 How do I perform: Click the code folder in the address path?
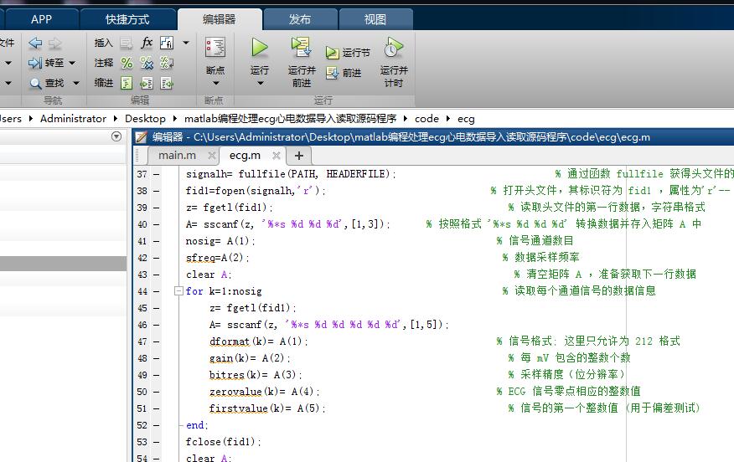[427, 119]
